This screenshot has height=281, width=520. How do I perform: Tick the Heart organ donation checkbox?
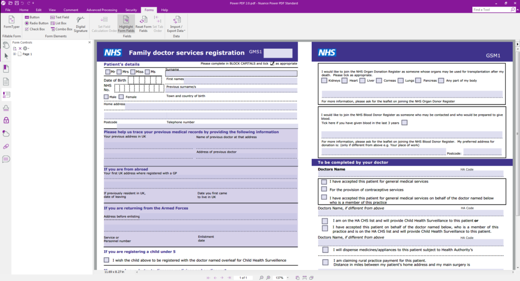tap(345, 81)
